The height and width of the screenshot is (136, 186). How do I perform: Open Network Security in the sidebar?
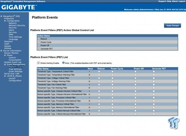17,25
